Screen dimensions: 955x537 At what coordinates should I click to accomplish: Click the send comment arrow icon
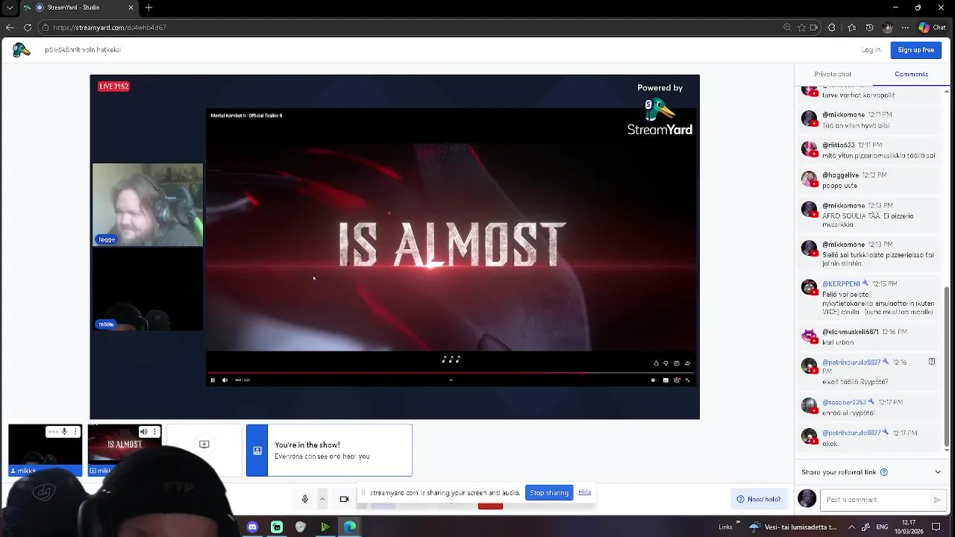pyautogui.click(x=937, y=500)
